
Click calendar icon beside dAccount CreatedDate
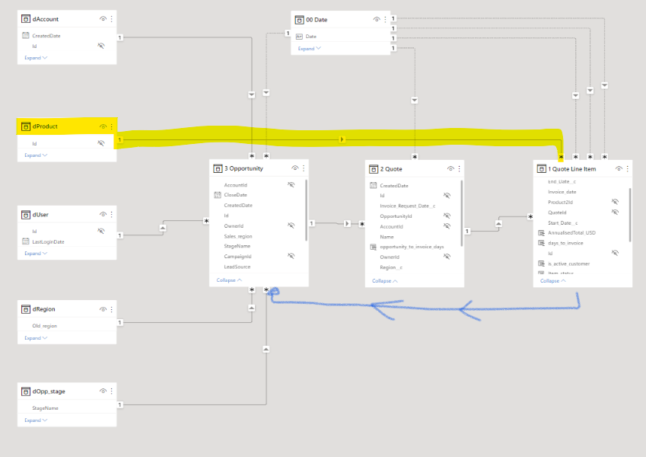click(26, 36)
